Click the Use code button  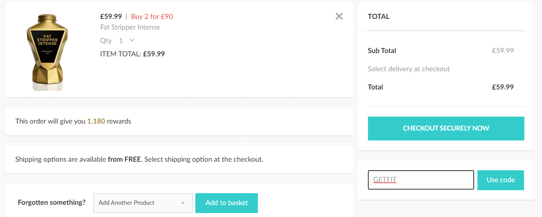click(500, 180)
